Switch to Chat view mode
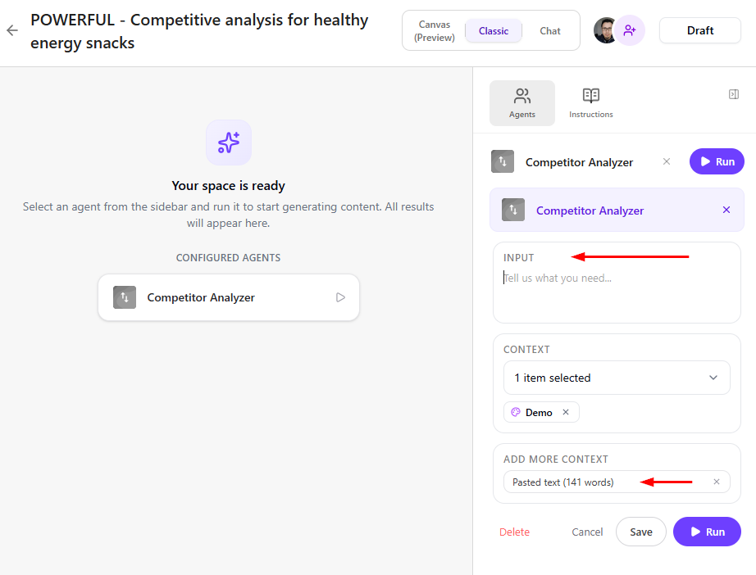 [550, 31]
